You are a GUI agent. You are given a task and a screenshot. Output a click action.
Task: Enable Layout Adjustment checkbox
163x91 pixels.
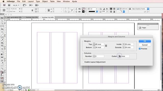click(x=83, y=62)
